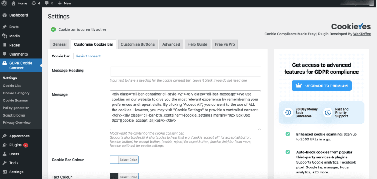Open the updates icon showing 4
377x179 pixels.
pos(34,3)
